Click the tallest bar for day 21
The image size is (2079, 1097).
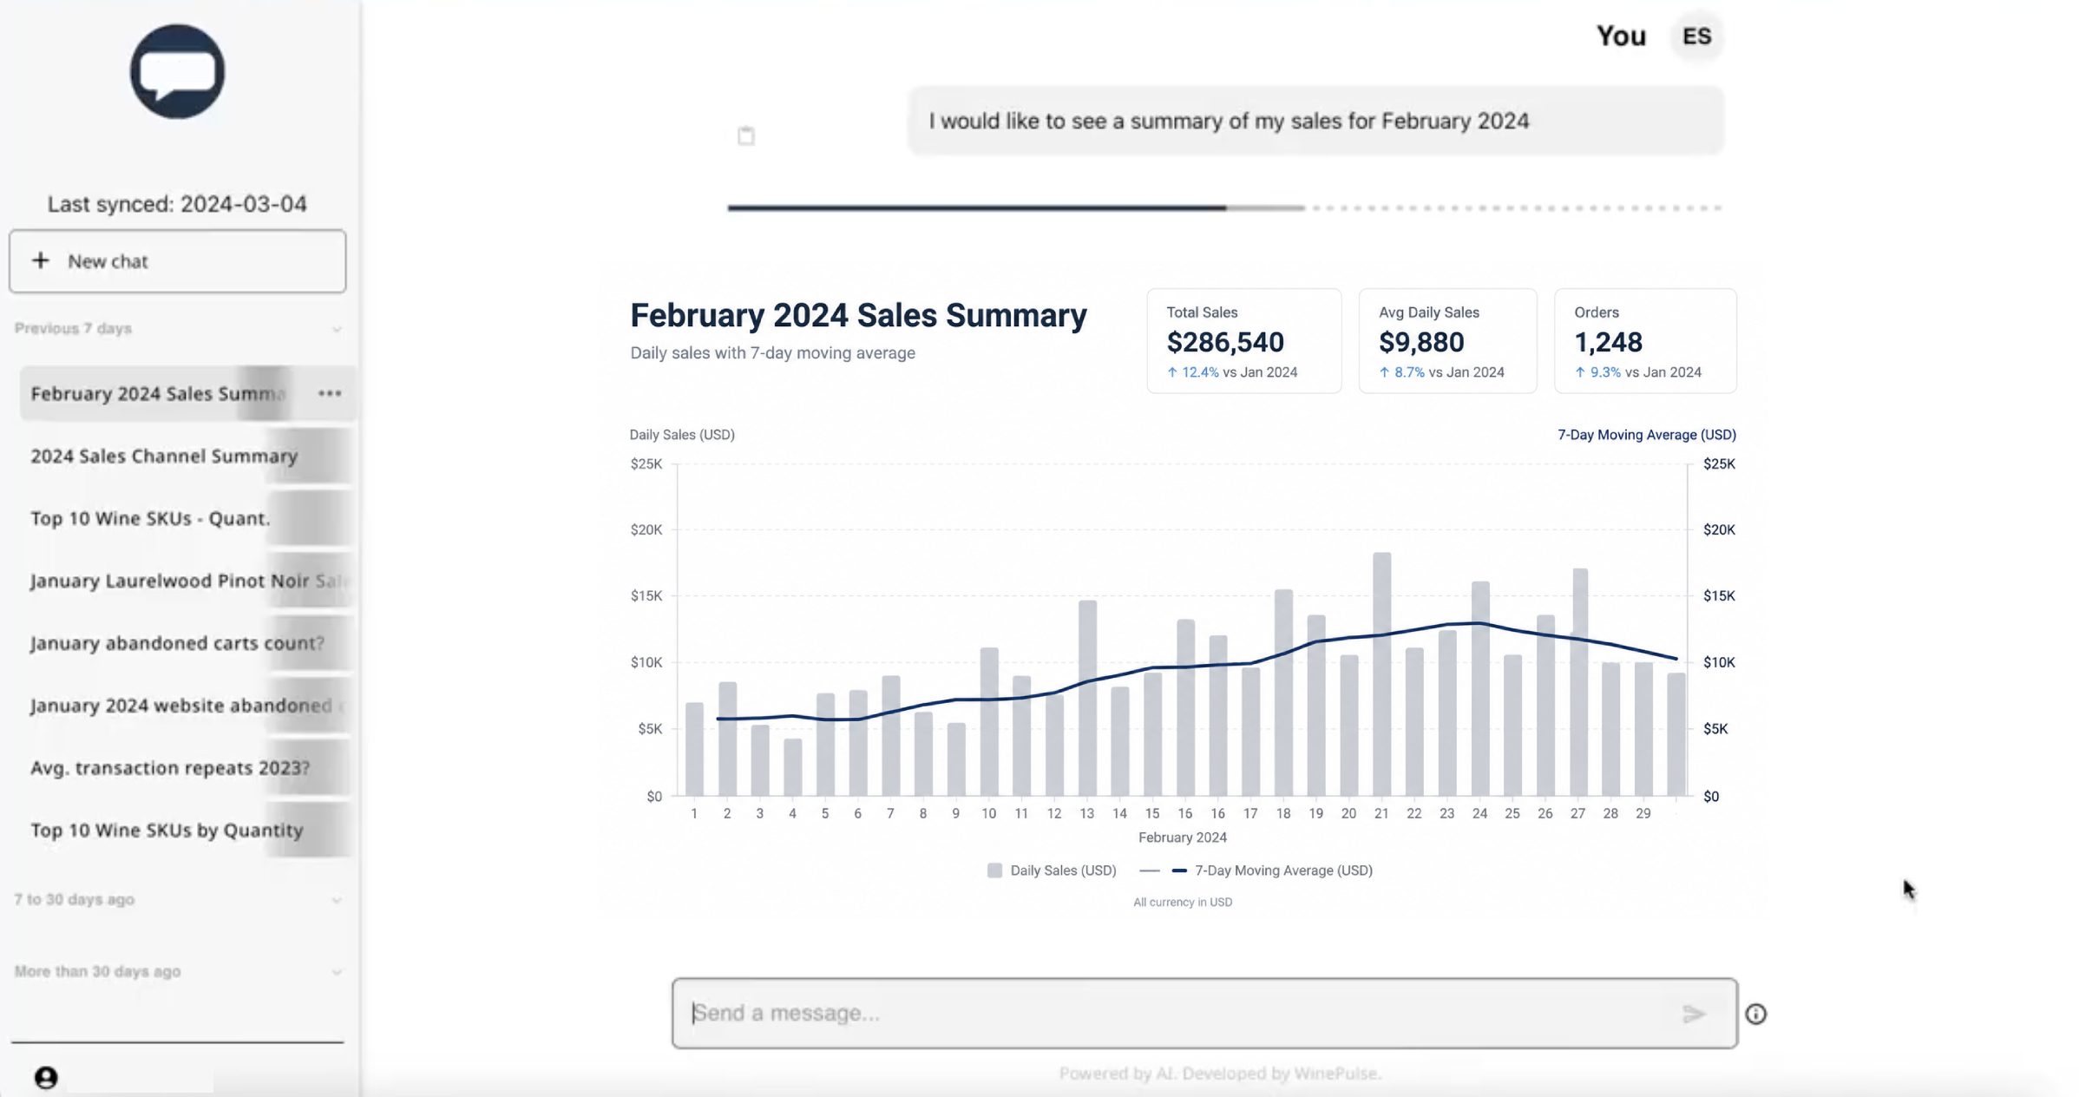(1381, 673)
